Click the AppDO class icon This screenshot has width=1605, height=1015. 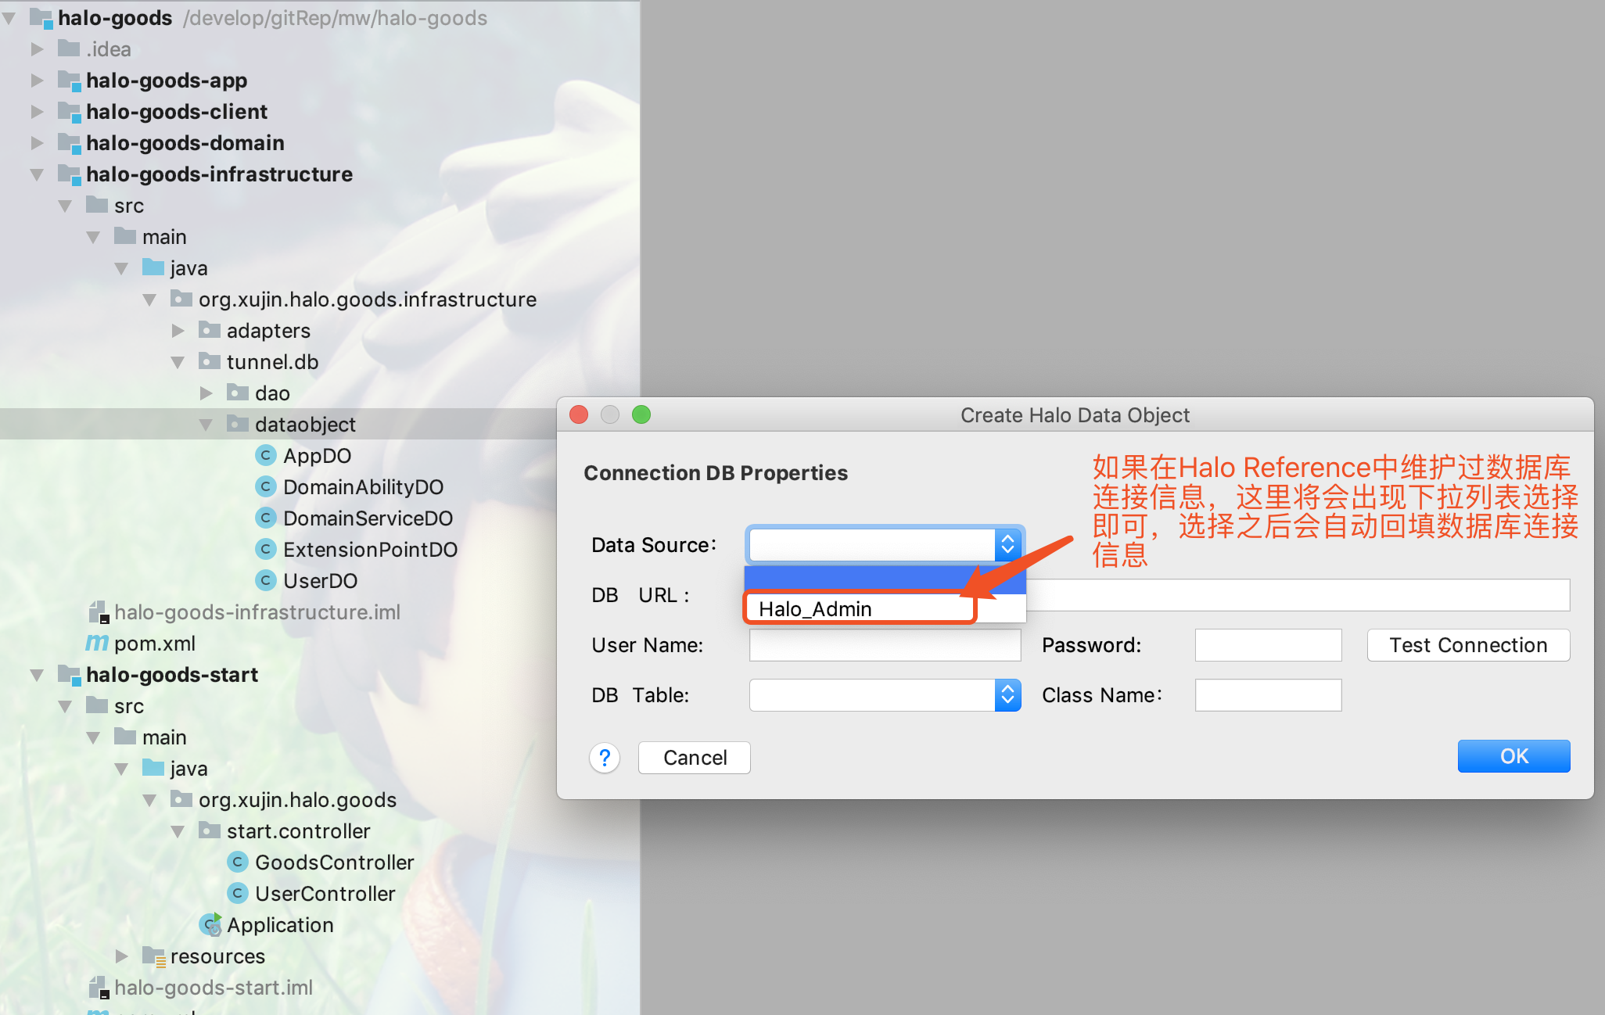(266, 455)
